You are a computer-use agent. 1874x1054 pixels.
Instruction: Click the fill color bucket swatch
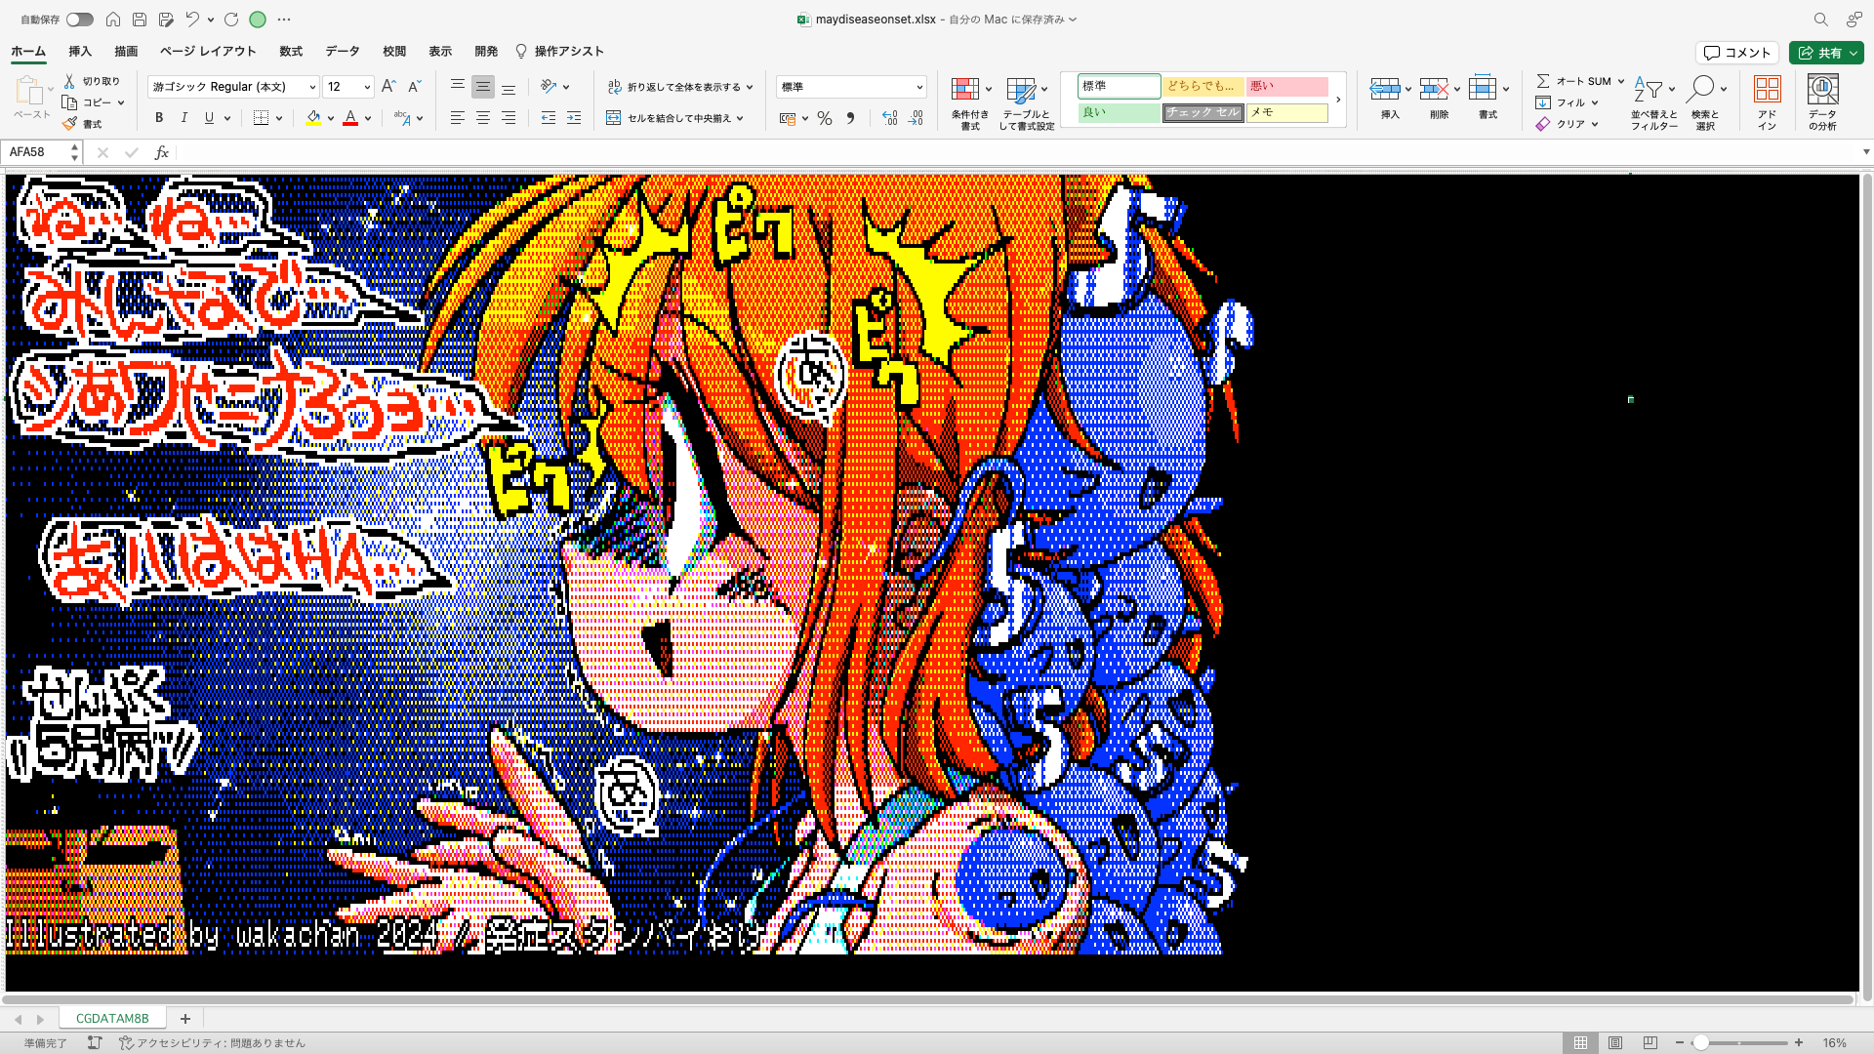tap(313, 118)
